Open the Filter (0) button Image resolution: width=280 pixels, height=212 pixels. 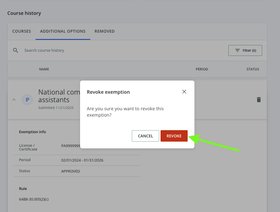245,50
